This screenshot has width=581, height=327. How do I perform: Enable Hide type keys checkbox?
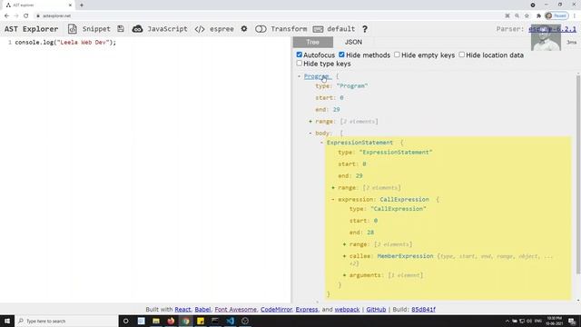pyautogui.click(x=299, y=64)
